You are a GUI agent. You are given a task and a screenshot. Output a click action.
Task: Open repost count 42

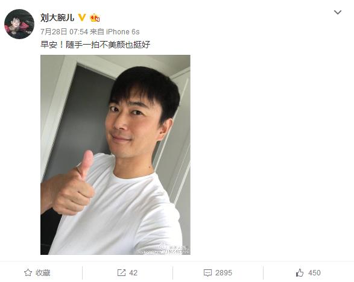coord(133,273)
